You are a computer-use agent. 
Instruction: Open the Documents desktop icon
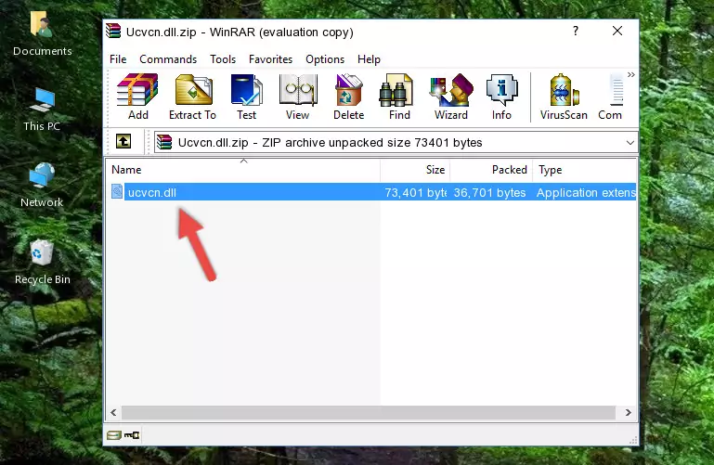coord(42,34)
